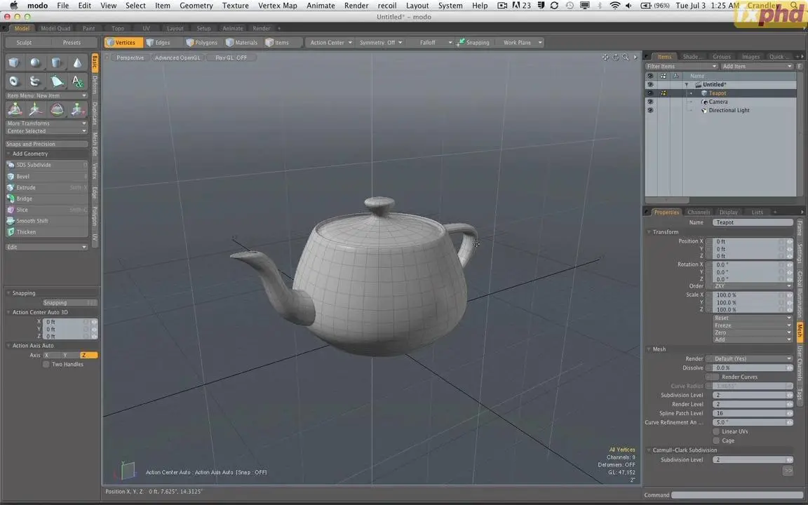Select the Cylinder primitive tool
Screen dimensions: 808x505
[57, 63]
